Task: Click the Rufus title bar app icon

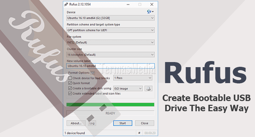Action: point(66,4)
